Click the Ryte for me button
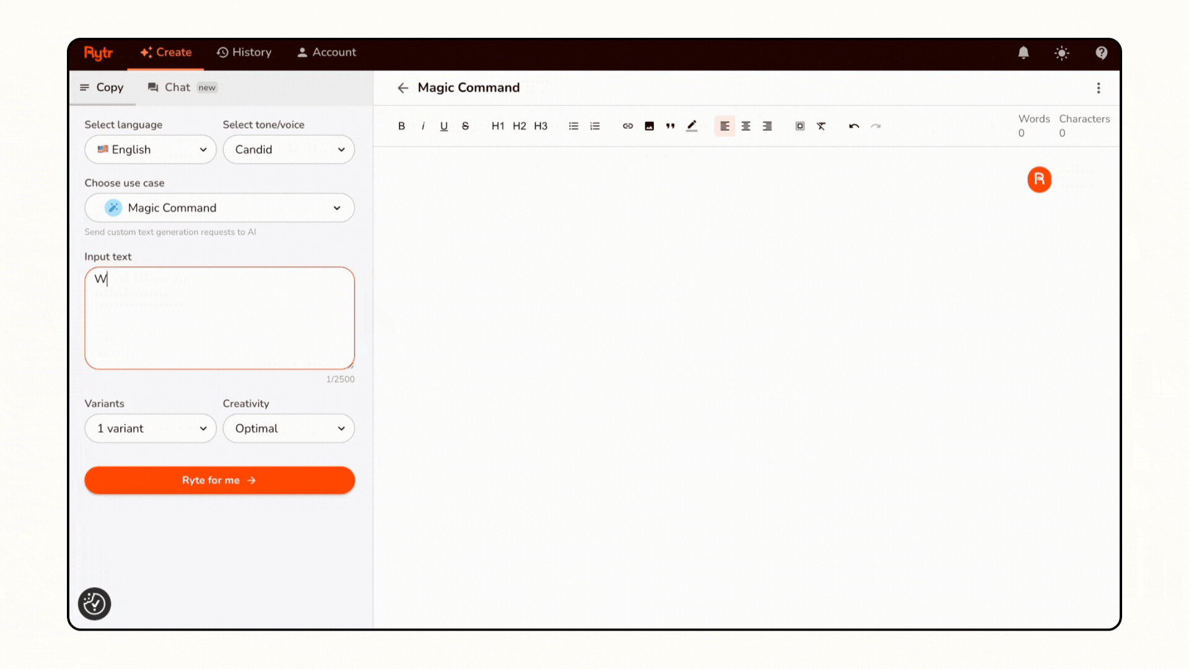 (x=219, y=480)
